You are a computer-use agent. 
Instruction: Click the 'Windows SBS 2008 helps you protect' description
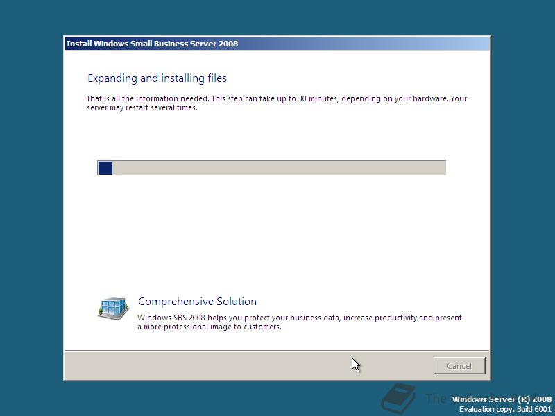[300, 322]
